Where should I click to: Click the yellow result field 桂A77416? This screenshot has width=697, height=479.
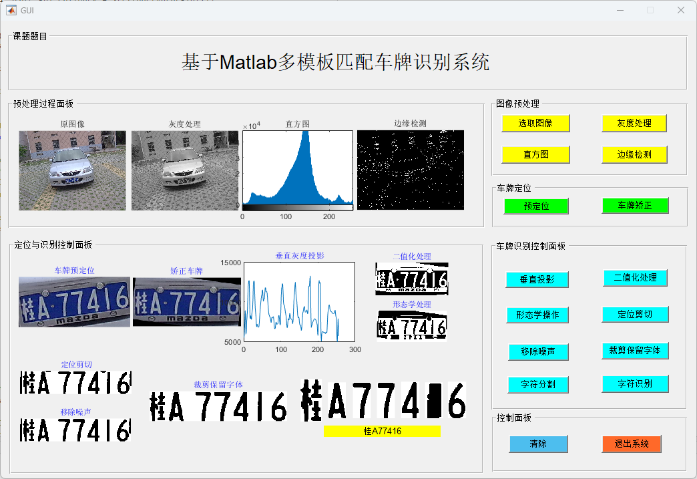pyautogui.click(x=383, y=431)
